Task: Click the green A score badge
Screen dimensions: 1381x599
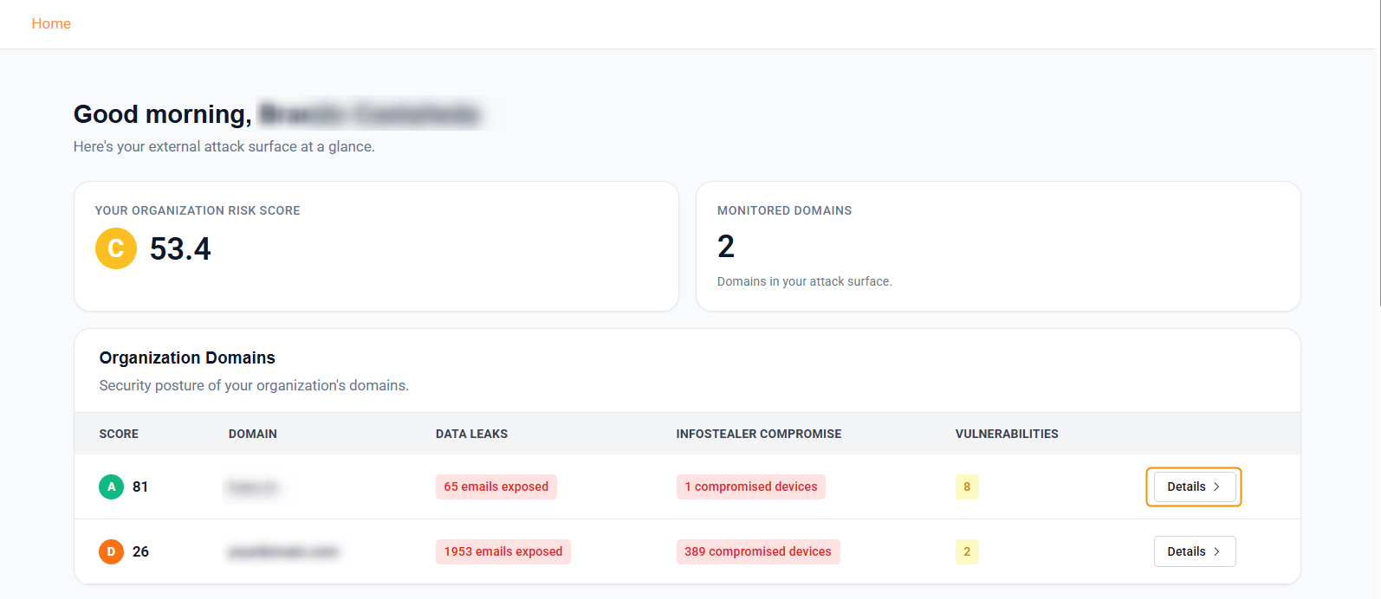Action: [111, 486]
